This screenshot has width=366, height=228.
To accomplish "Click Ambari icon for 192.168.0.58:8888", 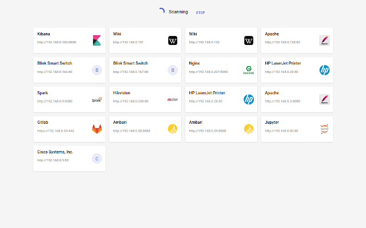I will point(173,129).
